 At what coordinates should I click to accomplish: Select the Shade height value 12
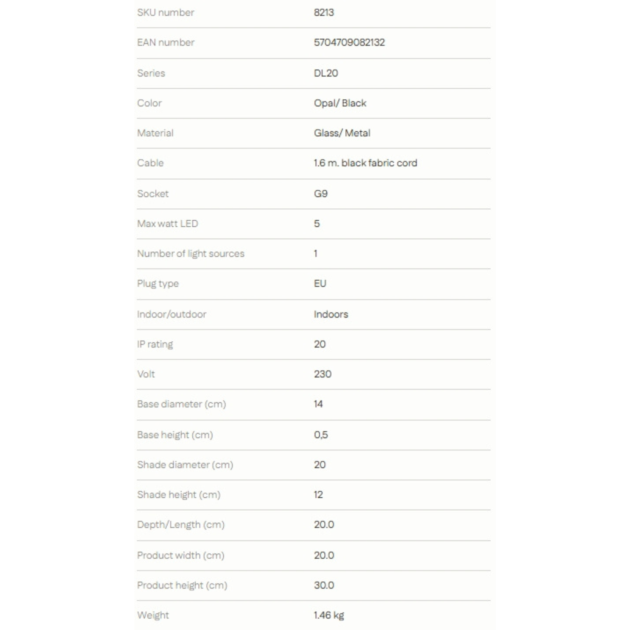(x=319, y=495)
